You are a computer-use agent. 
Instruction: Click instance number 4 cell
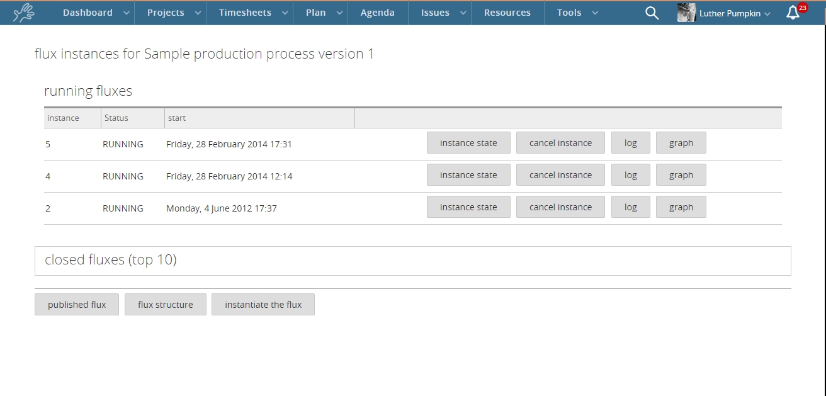(x=48, y=176)
